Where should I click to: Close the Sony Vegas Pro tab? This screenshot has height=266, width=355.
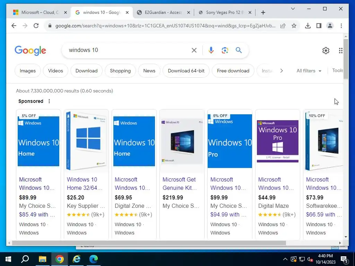coord(250,12)
